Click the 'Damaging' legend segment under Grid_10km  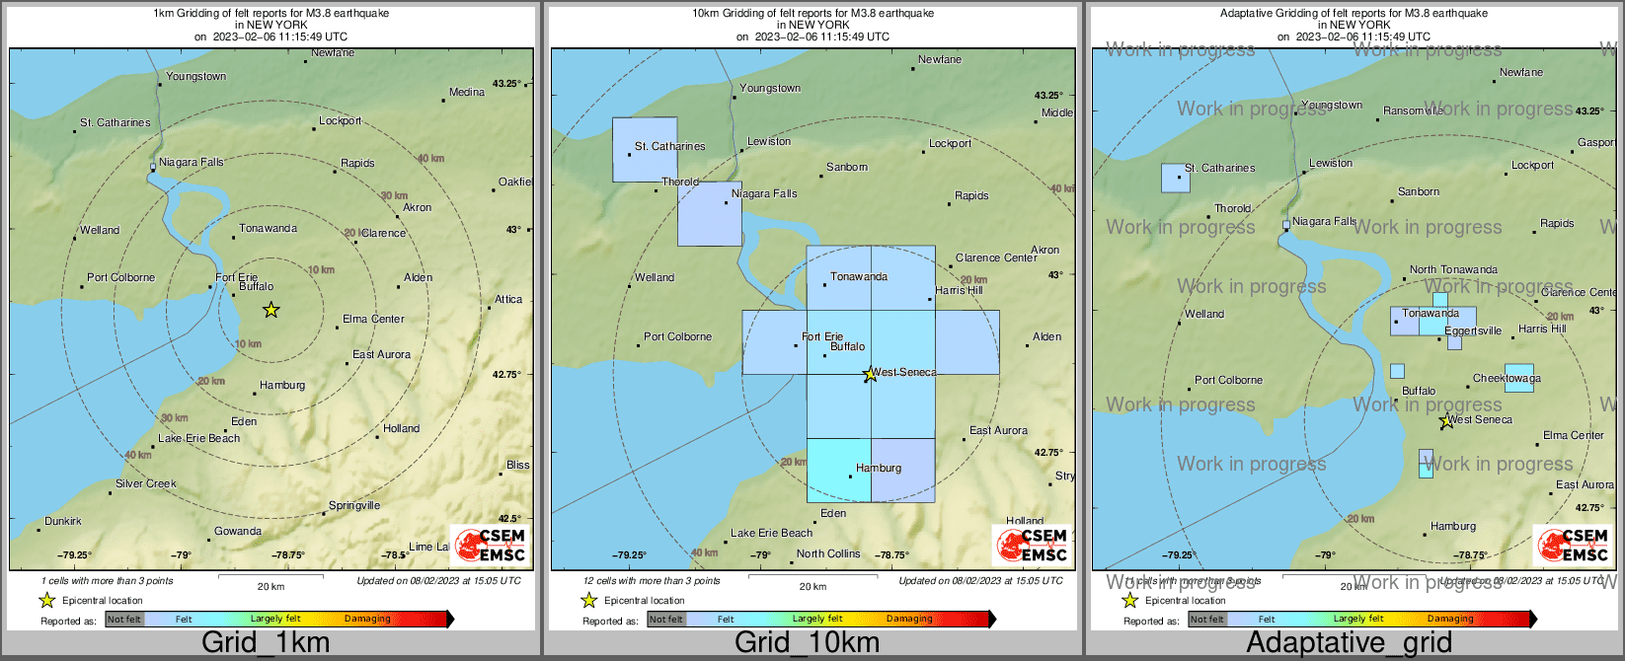[909, 620]
